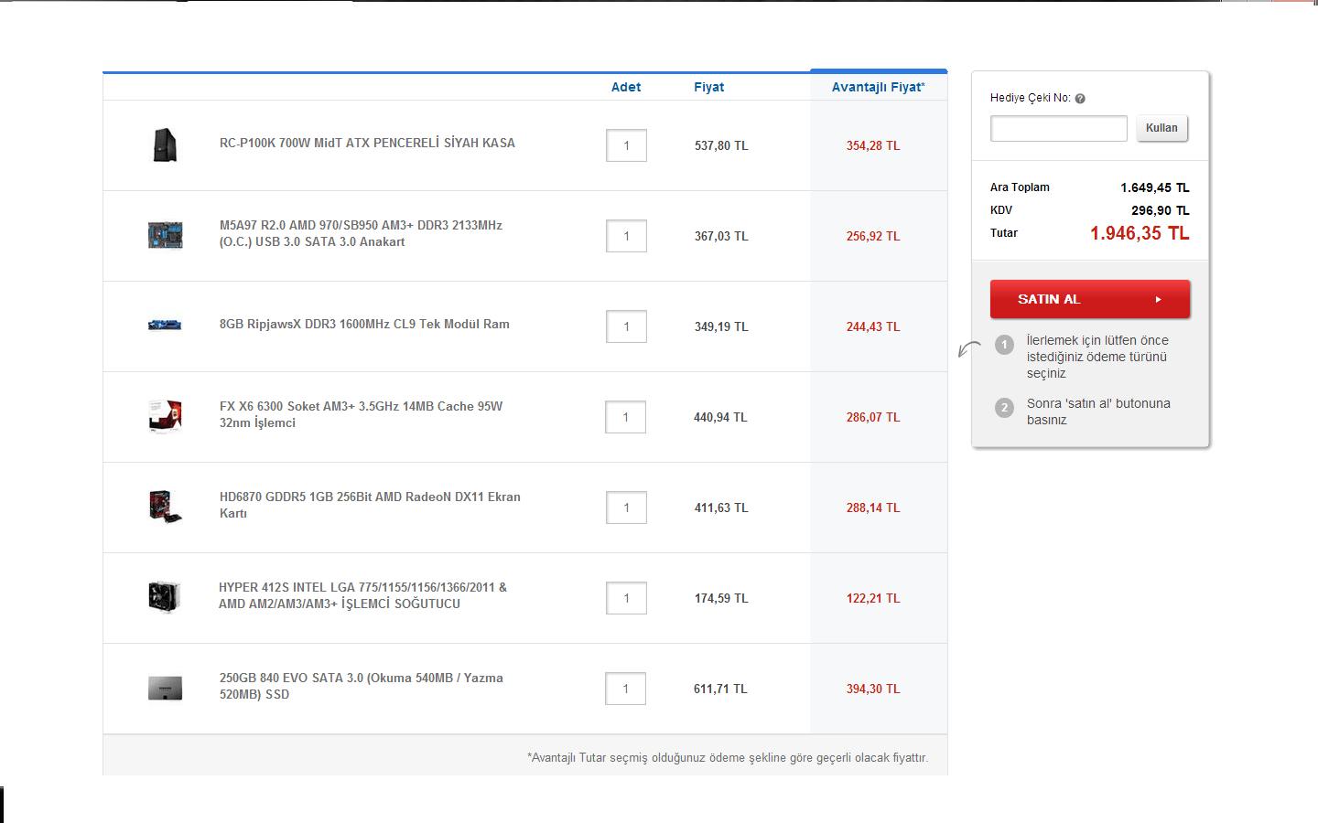The image size is (1318, 823).
Task: Edit quantity for HD6870 graphics card
Action: coord(626,508)
